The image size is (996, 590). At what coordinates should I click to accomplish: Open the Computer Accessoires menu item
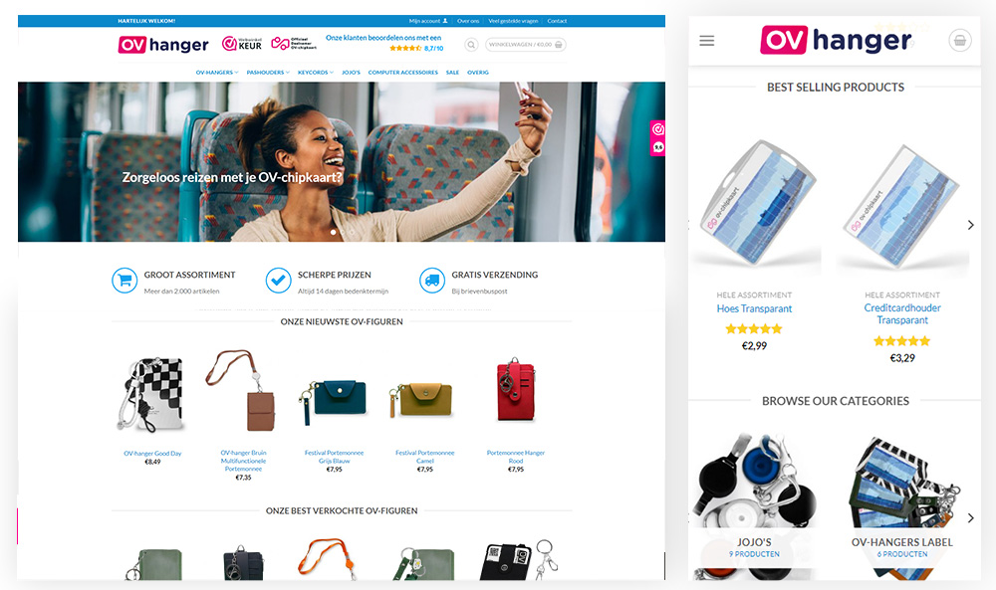tap(402, 73)
